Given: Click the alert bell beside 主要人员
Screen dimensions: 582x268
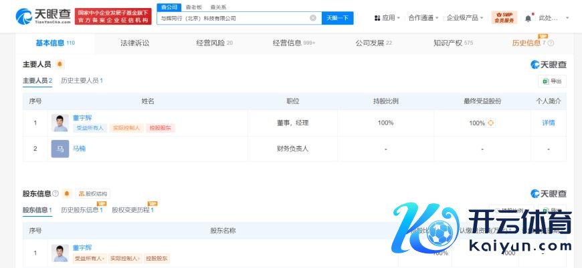Looking at the screenshot, I should (60, 64).
